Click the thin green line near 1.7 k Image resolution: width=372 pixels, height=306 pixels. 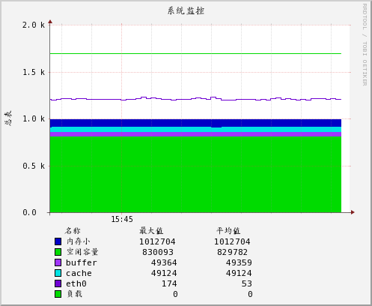pyautogui.click(x=195, y=53)
